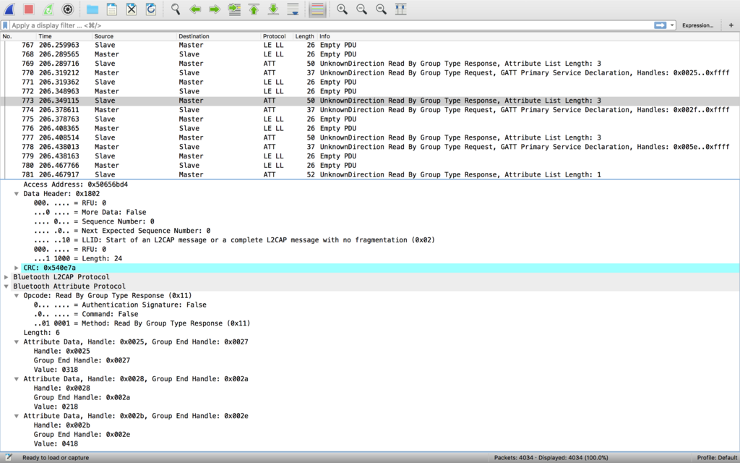Sort by Protocol column header
740x463 pixels.
(277, 36)
